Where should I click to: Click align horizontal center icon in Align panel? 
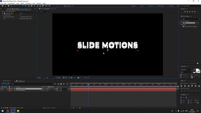pos(185,86)
